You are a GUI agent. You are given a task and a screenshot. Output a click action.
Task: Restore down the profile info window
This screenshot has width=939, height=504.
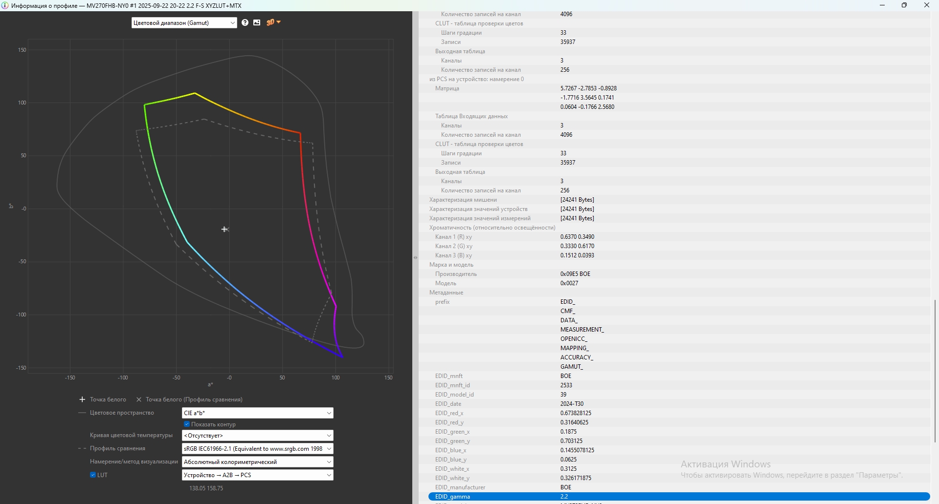pyautogui.click(x=904, y=5)
